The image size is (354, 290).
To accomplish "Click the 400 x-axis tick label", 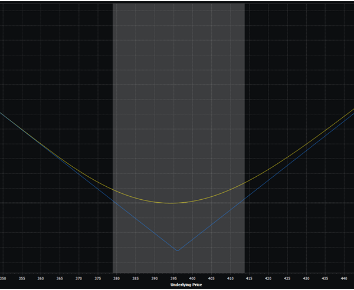I will [192, 278].
